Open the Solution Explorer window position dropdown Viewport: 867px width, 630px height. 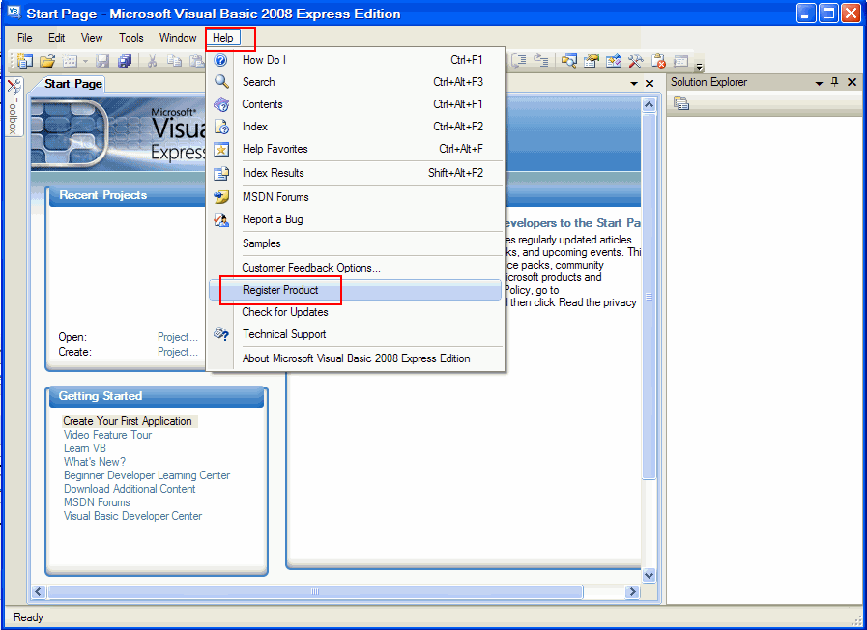pos(818,82)
